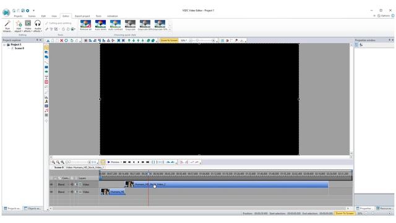Viewport: 396px width, 223px height.
Task: Switch to the Objects explorer bottom tab
Action: pos(33,209)
